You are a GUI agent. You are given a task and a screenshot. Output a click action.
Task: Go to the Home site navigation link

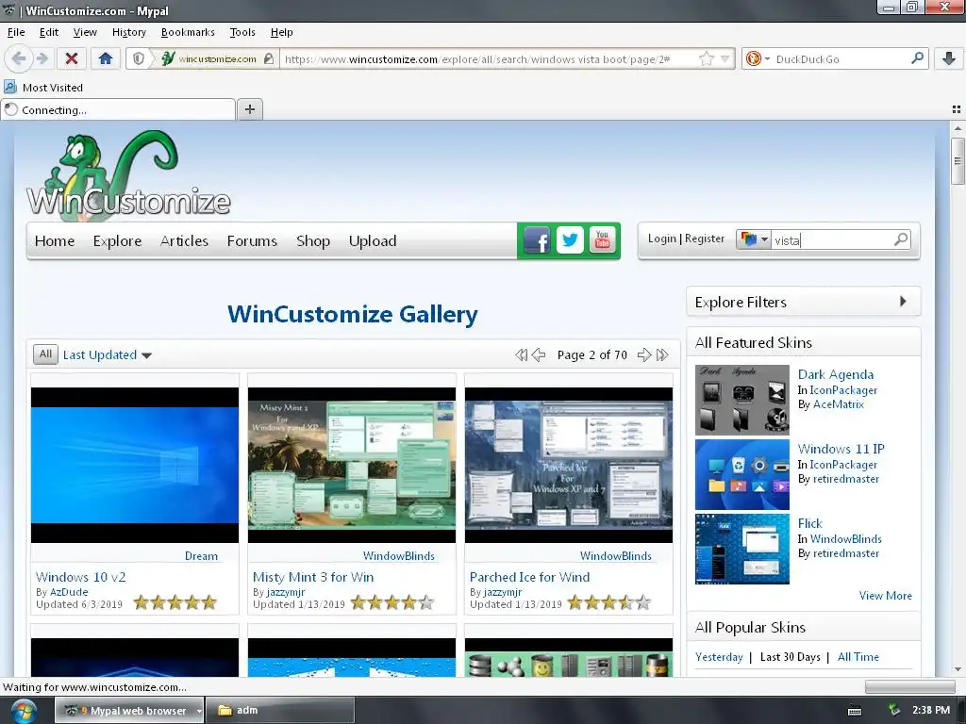click(x=54, y=240)
